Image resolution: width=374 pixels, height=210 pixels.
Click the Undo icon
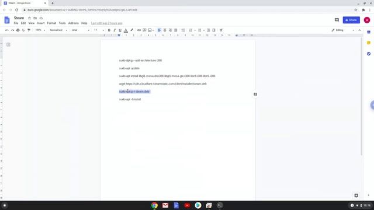pyautogui.click(x=6, y=30)
